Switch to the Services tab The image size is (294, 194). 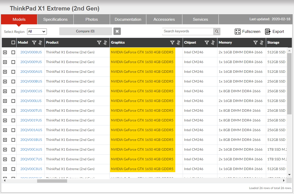[x=201, y=19]
